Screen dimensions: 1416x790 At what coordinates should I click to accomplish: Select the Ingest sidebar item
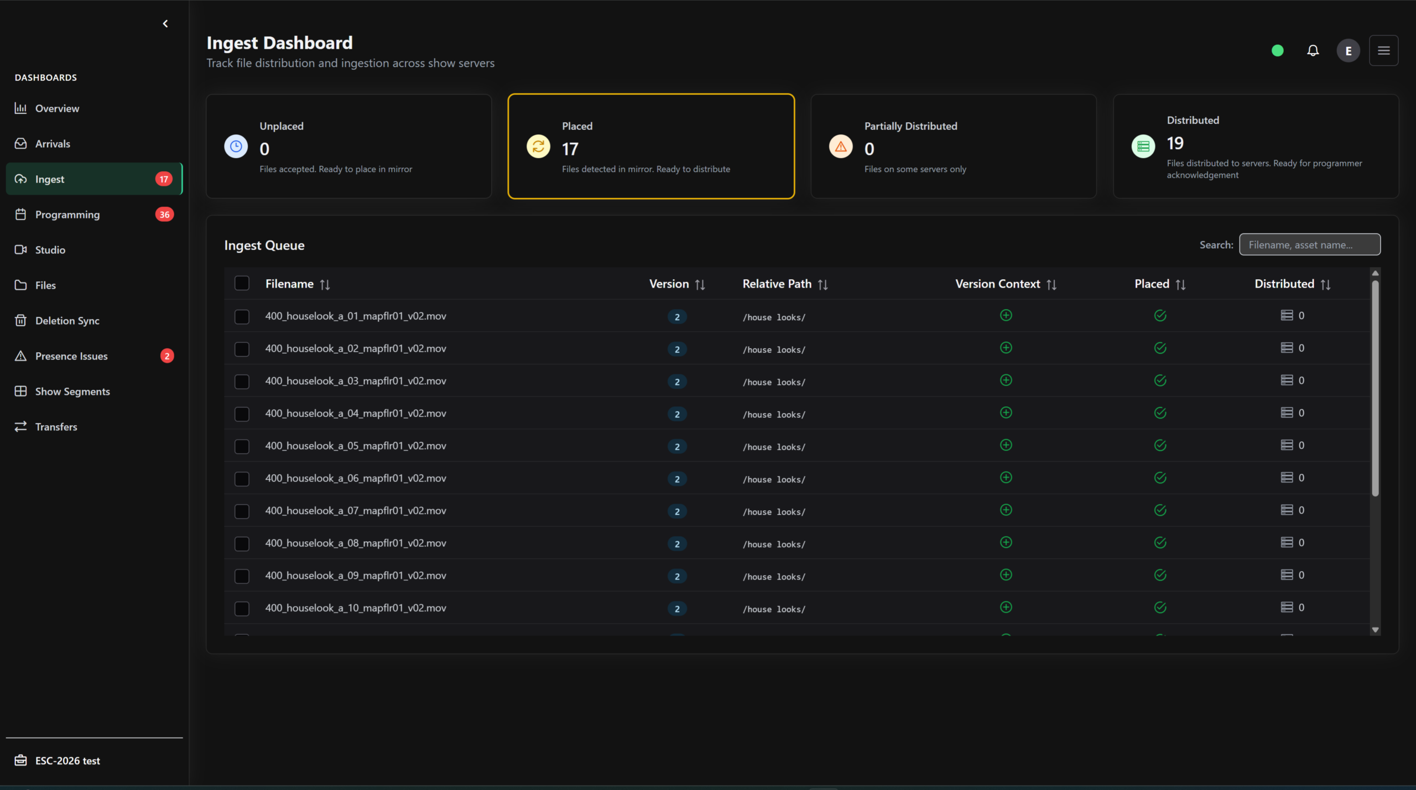pyautogui.click(x=94, y=179)
